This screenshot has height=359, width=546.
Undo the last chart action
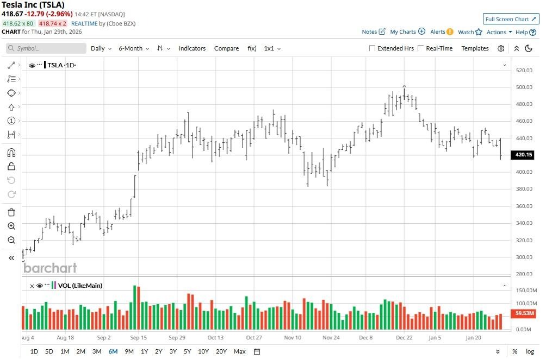pos(11,180)
